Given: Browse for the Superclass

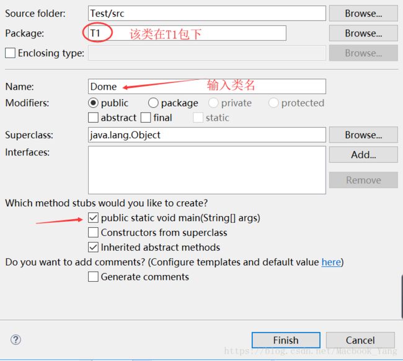Looking at the screenshot, I should pos(363,134).
